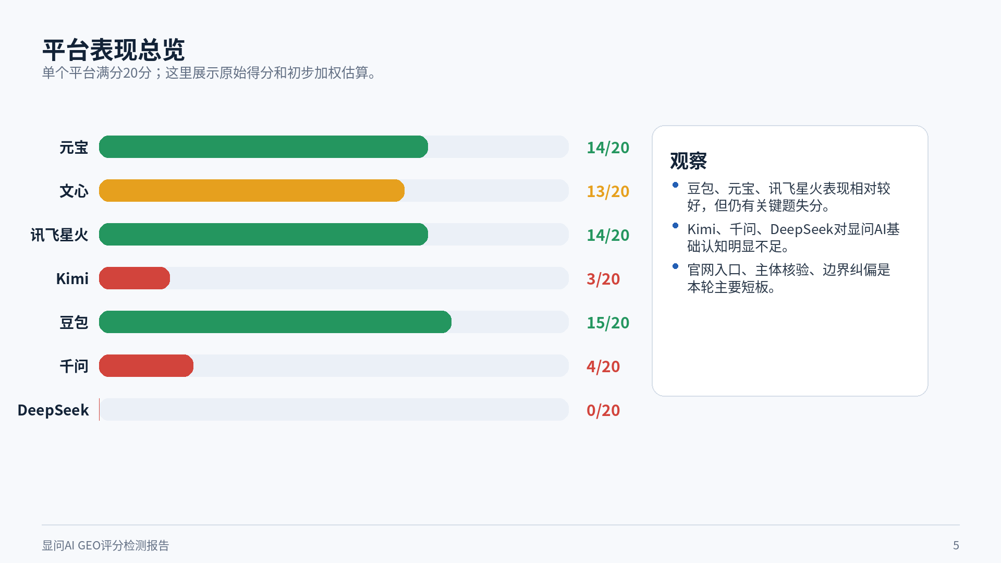Click the 4/20 score value
Viewport: 1001px width, 563px height.
pos(603,366)
